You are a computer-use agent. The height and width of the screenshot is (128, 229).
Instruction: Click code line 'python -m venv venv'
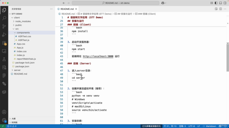point(86,96)
